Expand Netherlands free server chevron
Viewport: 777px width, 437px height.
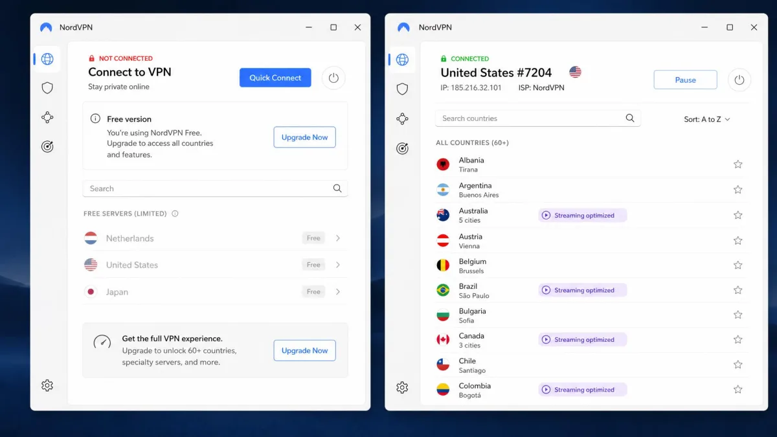click(338, 238)
